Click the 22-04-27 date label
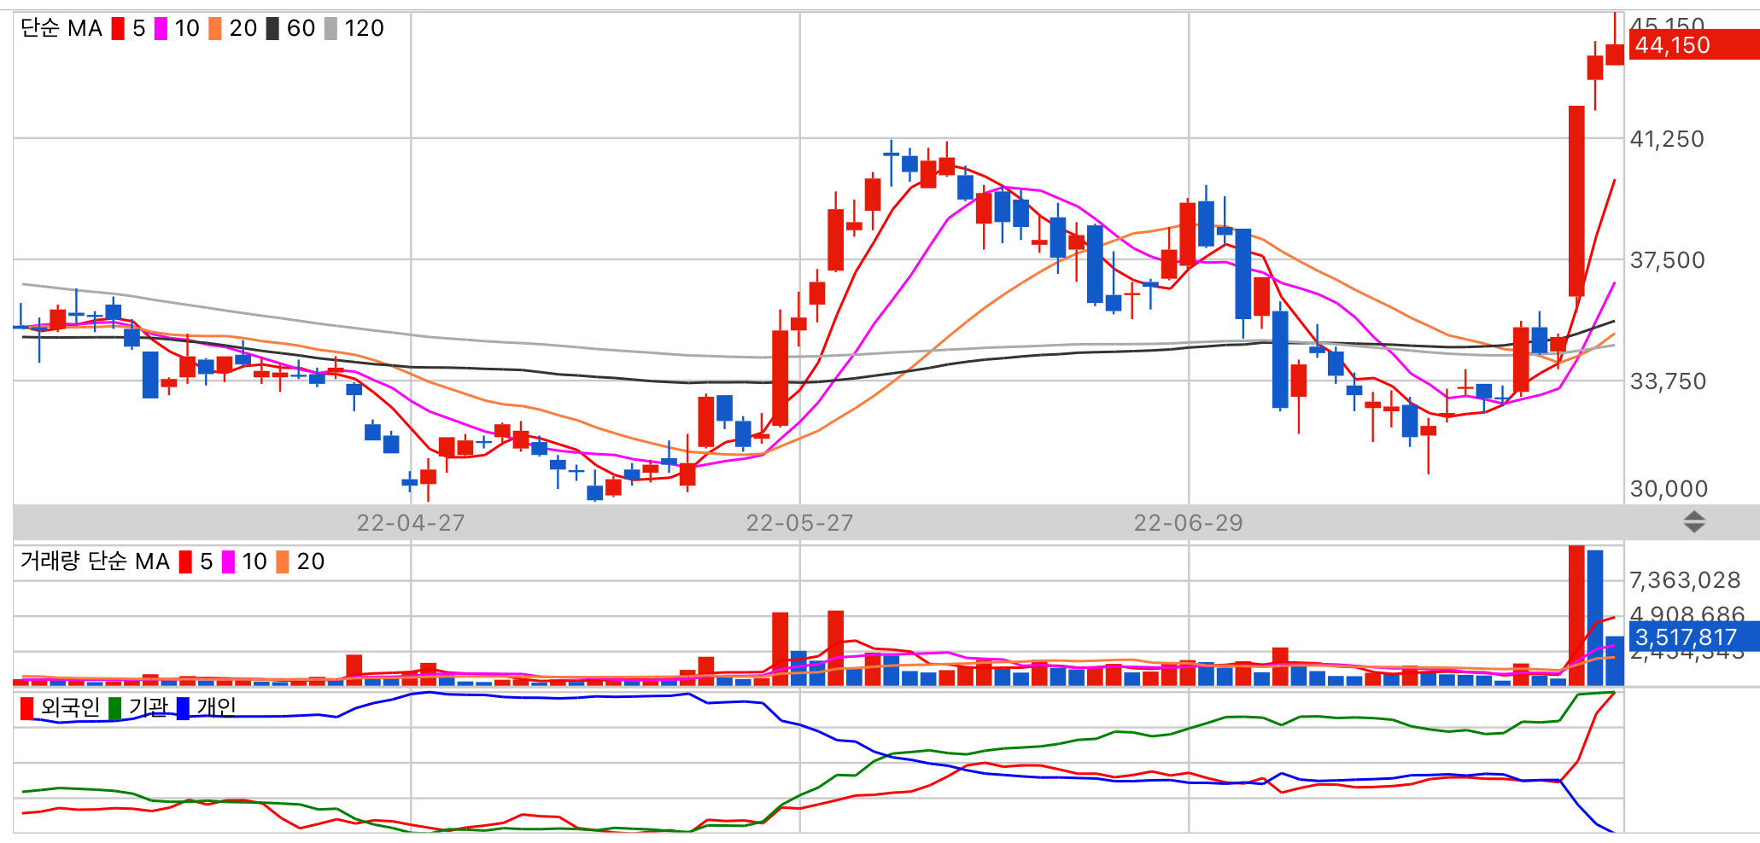The height and width of the screenshot is (843, 1760). coord(411,523)
